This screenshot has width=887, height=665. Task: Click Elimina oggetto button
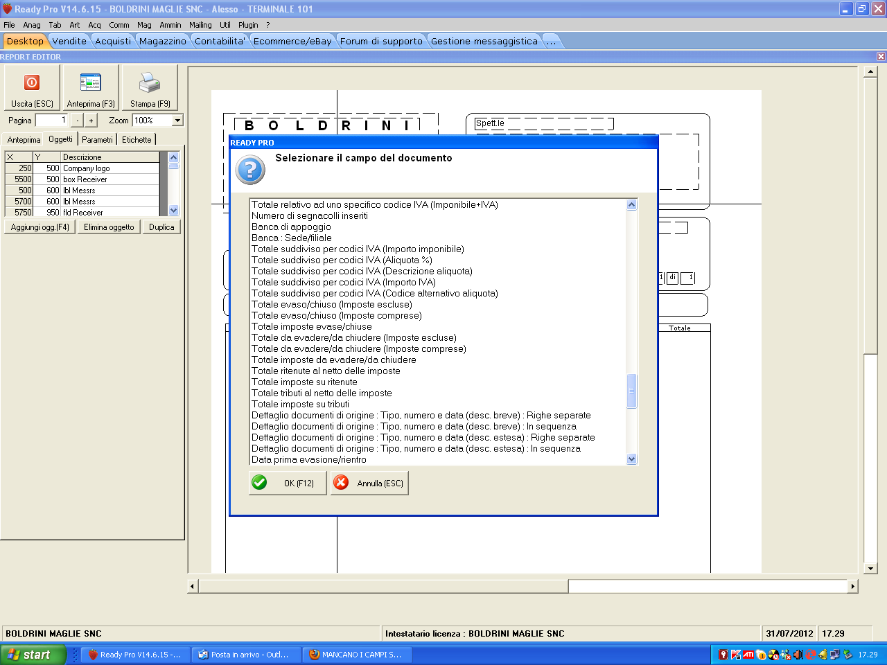pos(109,227)
